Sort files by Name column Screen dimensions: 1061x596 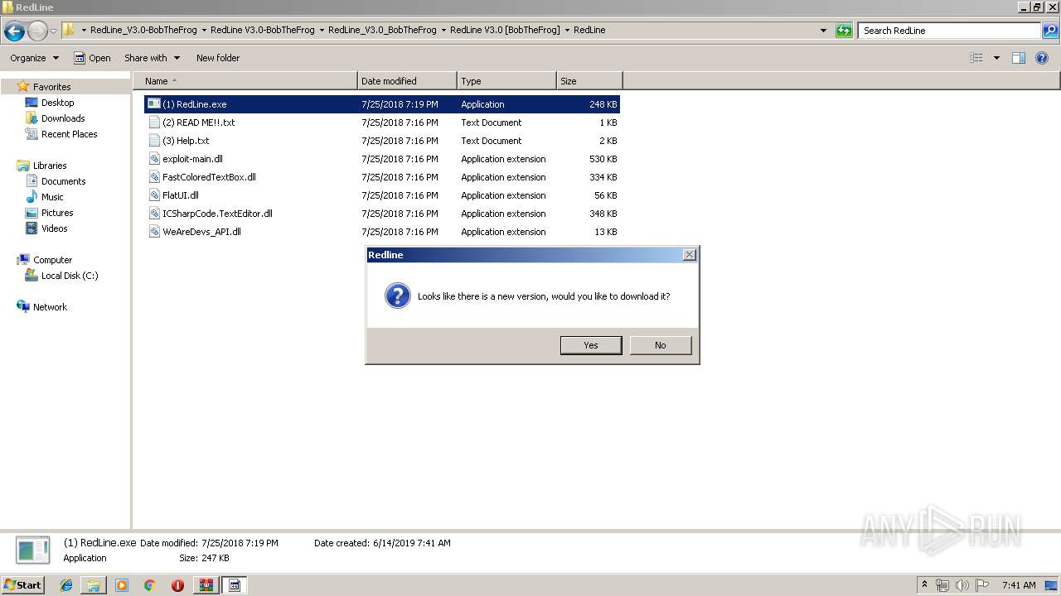pyautogui.click(x=245, y=81)
